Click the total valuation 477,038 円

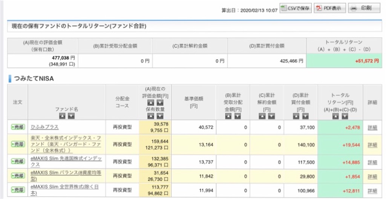point(63,58)
